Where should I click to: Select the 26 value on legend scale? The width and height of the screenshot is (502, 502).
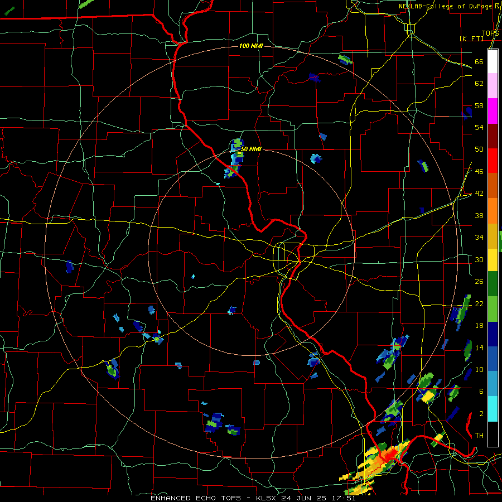click(479, 282)
